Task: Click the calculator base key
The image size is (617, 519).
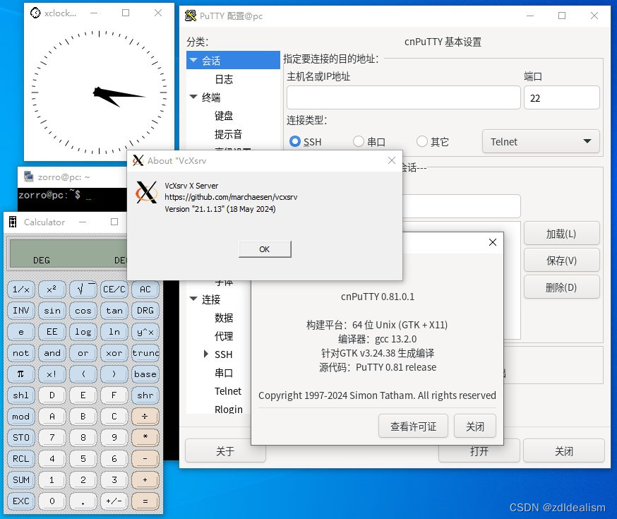Action: point(145,374)
